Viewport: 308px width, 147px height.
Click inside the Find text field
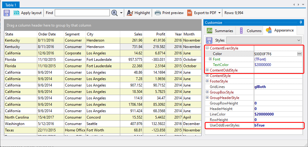[82, 13]
